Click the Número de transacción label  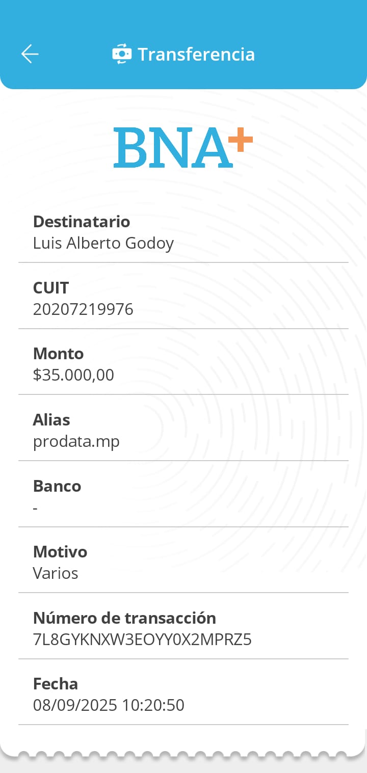click(124, 618)
